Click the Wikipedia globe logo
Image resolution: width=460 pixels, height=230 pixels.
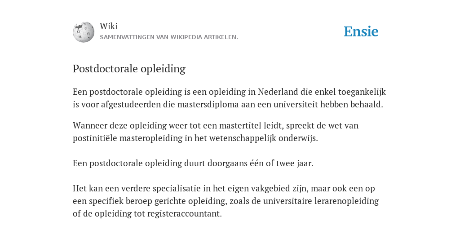click(84, 32)
